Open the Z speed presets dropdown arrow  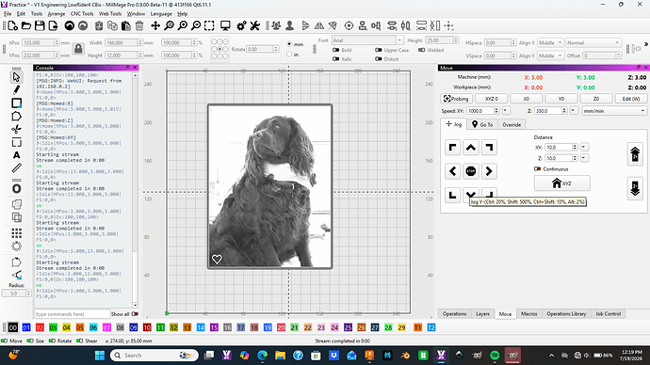(574, 110)
